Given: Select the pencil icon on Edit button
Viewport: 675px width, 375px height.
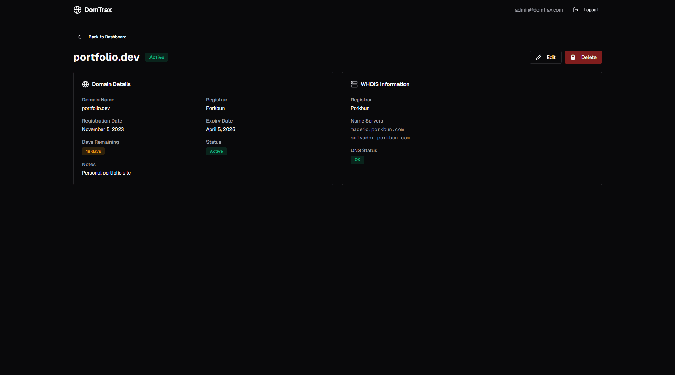Looking at the screenshot, I should tap(539, 57).
